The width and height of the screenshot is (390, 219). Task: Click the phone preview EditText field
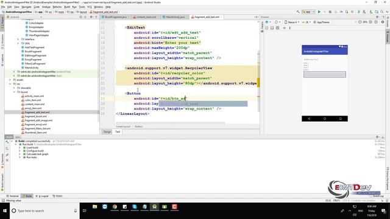click(x=324, y=60)
